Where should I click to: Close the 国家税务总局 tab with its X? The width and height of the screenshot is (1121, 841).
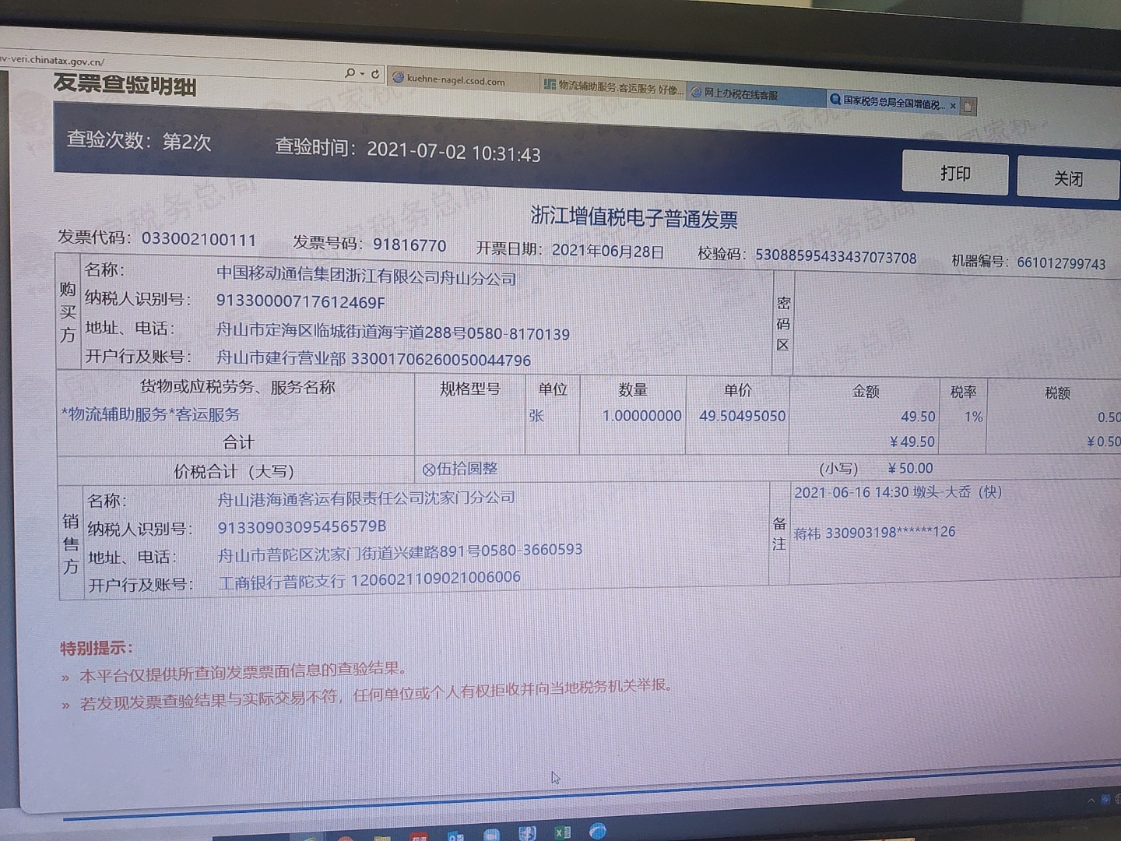pos(953,106)
